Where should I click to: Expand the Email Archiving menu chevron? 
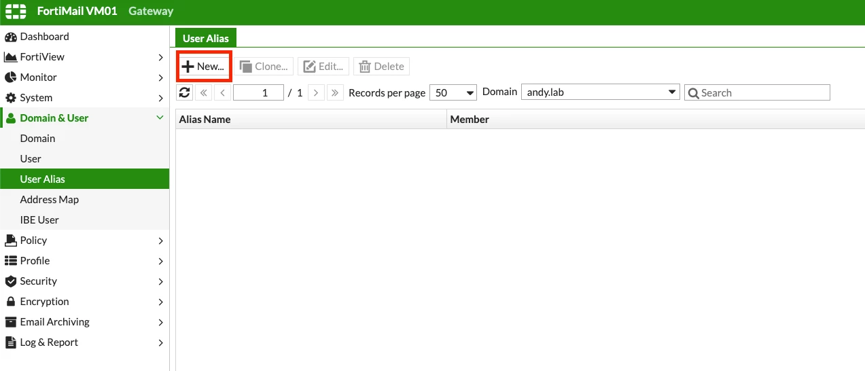coord(160,322)
